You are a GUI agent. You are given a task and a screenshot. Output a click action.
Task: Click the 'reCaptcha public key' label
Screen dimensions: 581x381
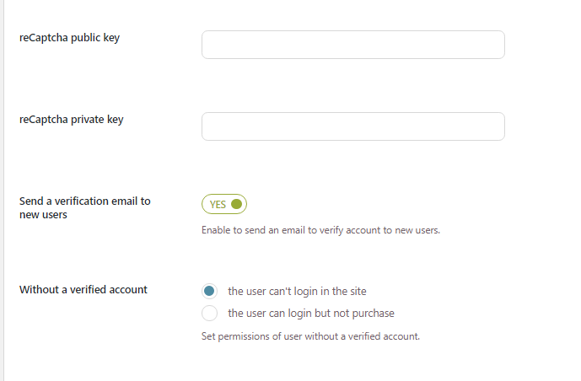[x=69, y=38]
